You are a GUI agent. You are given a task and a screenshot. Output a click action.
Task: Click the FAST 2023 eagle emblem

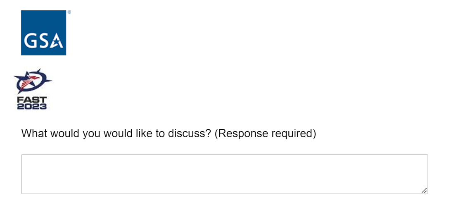tap(32, 82)
